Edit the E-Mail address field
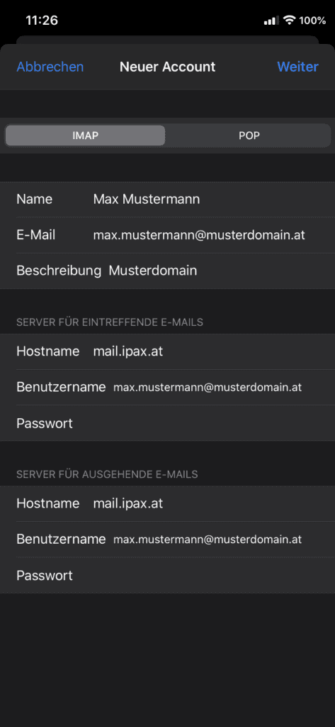Viewport: 335px width, 727px height. tap(167, 235)
